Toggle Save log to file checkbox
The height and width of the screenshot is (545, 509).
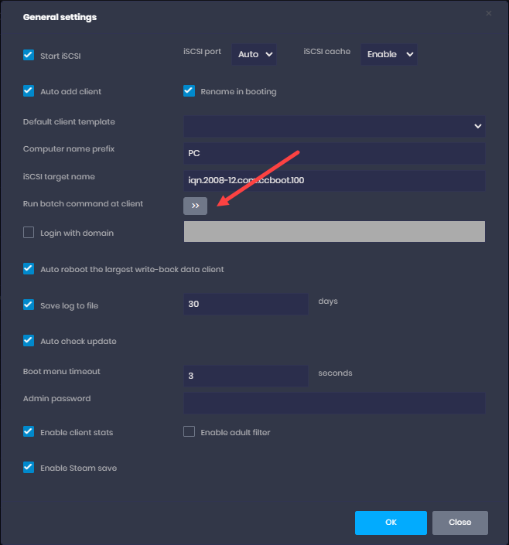pyautogui.click(x=29, y=305)
